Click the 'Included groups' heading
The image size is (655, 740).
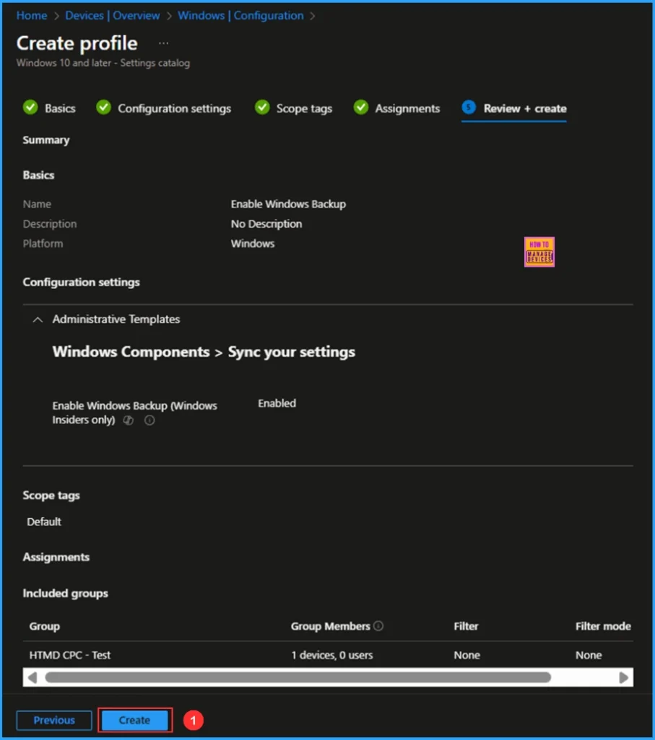(x=66, y=593)
